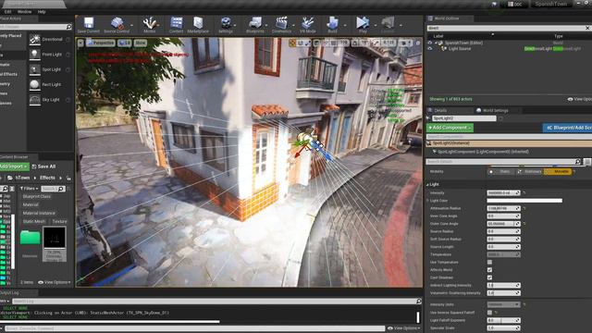This screenshot has height=333, width=592.
Task: Click Add/Import button
Action: tap(14, 166)
